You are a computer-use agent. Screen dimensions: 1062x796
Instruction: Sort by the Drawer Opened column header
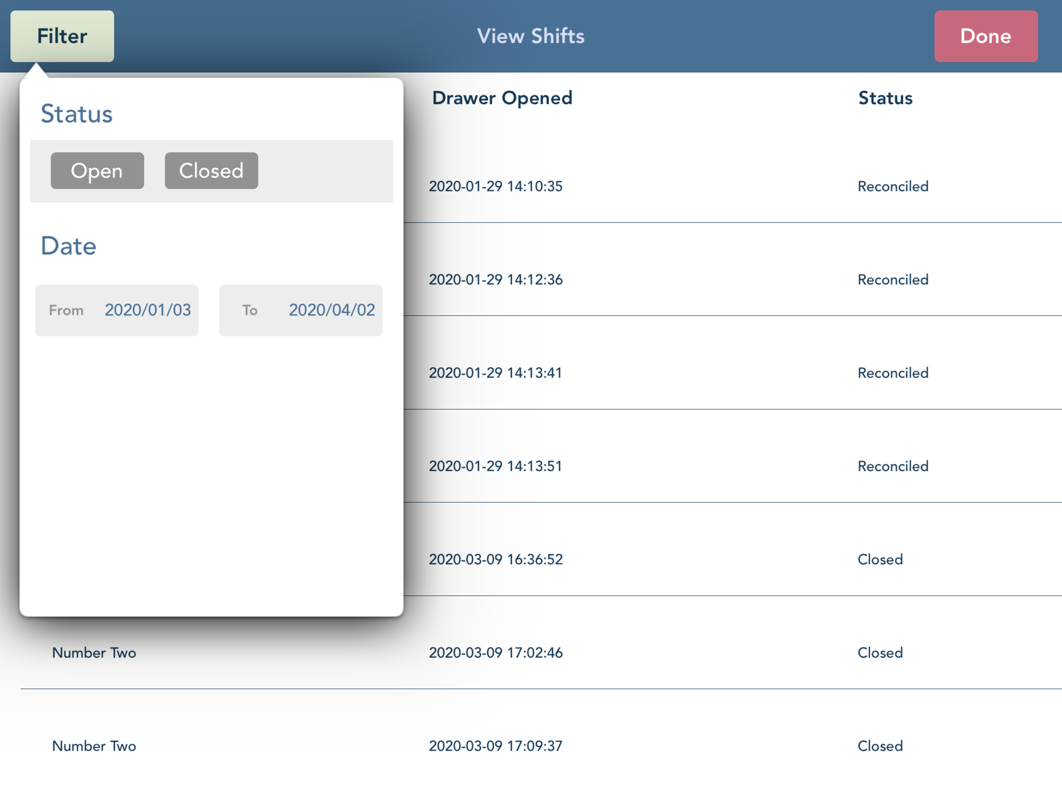tap(502, 97)
